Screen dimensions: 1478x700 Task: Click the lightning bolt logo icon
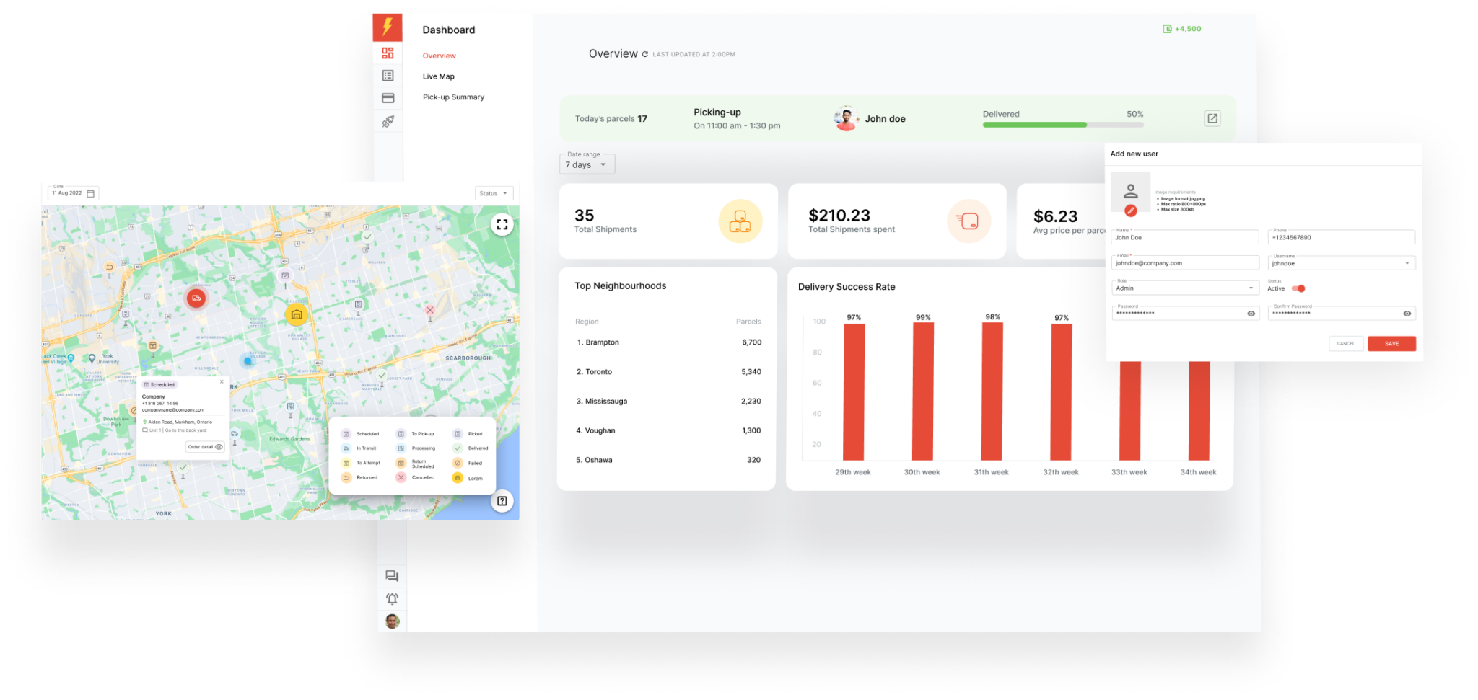click(x=388, y=27)
